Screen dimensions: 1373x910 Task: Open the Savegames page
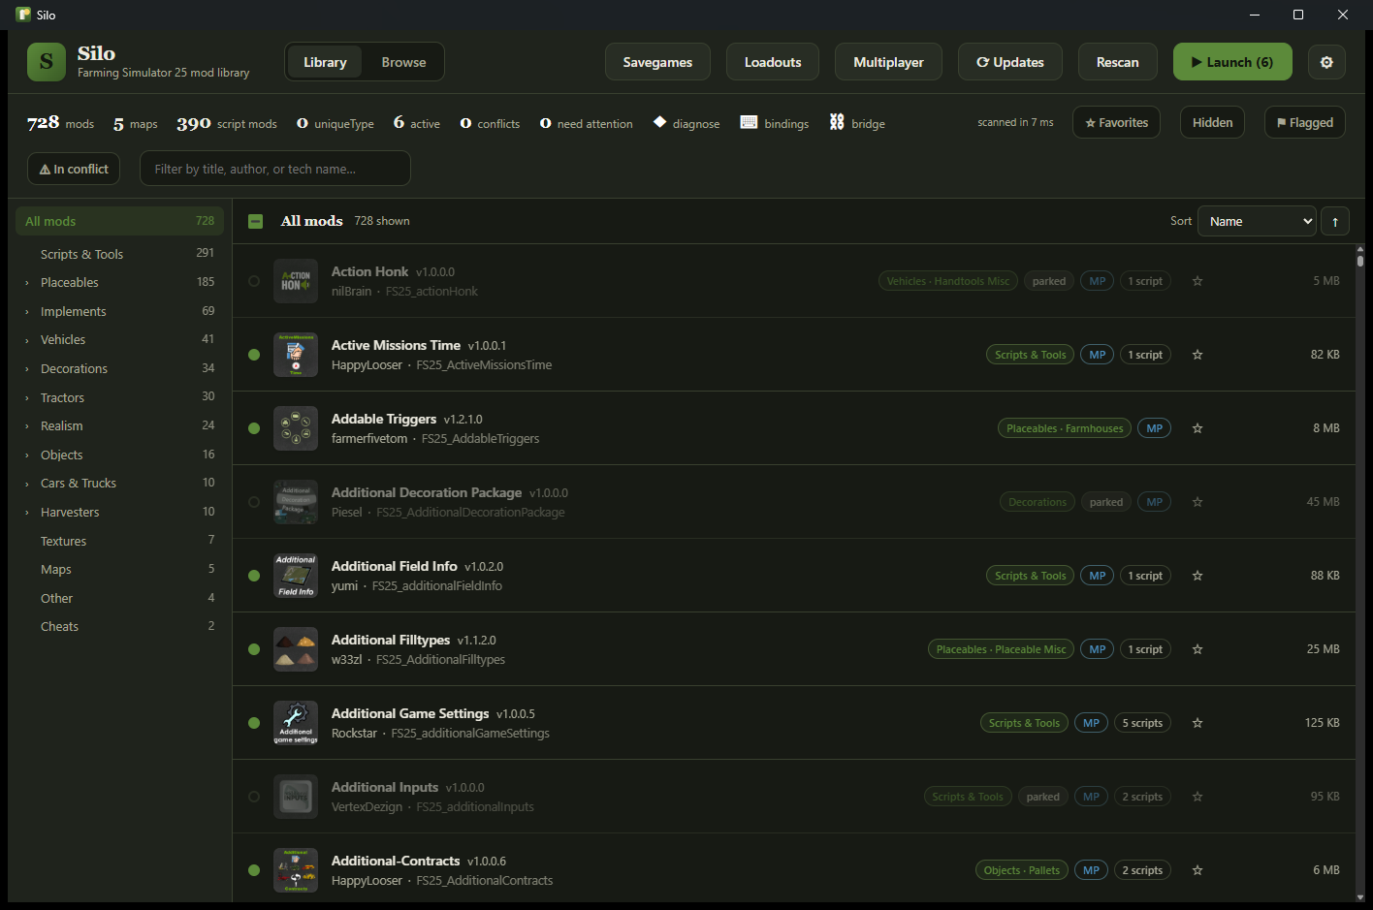657,62
